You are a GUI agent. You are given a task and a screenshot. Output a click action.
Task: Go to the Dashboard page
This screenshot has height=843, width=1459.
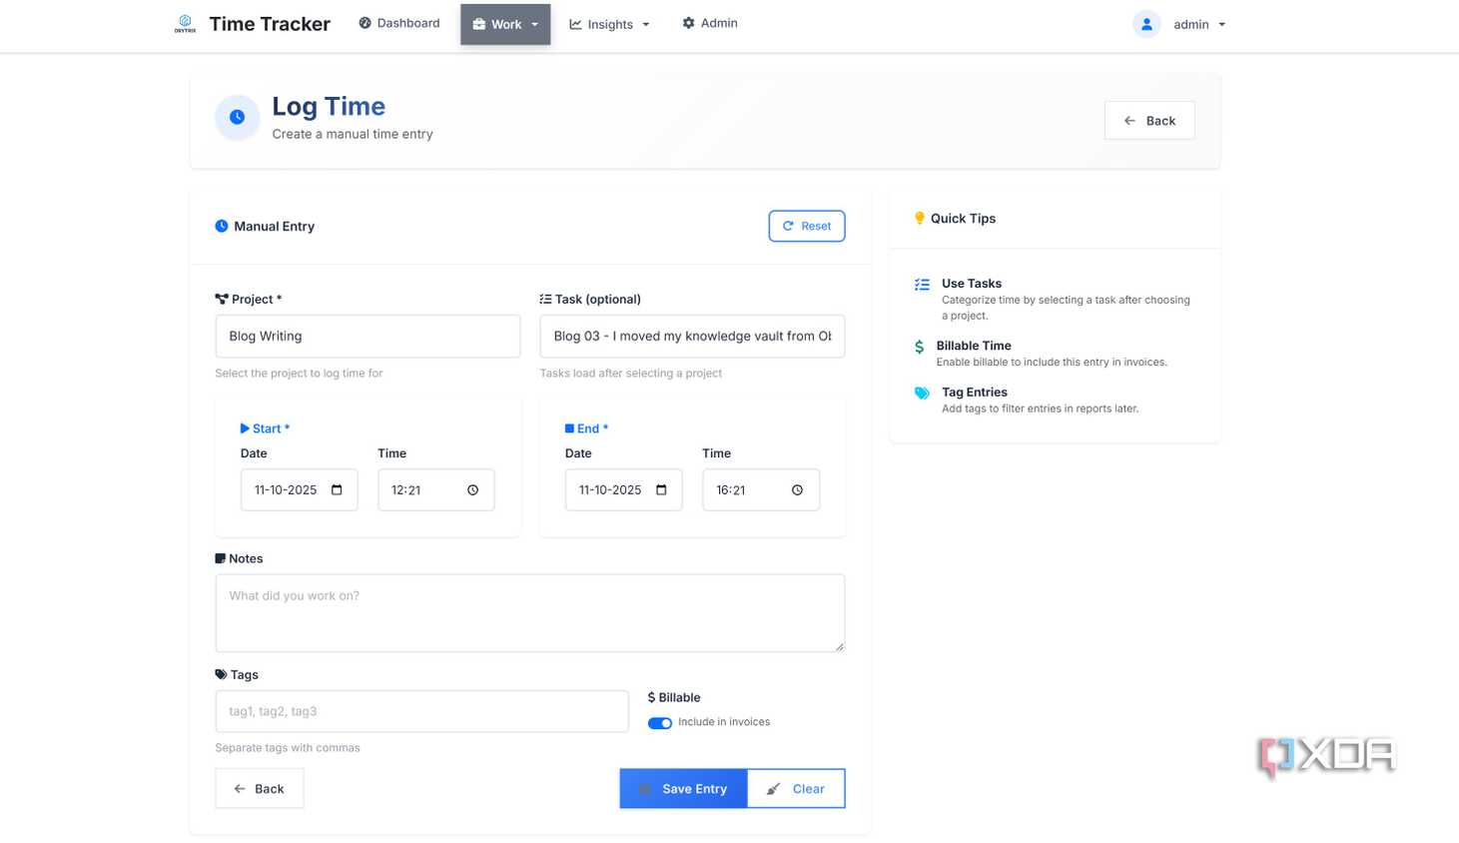(399, 23)
